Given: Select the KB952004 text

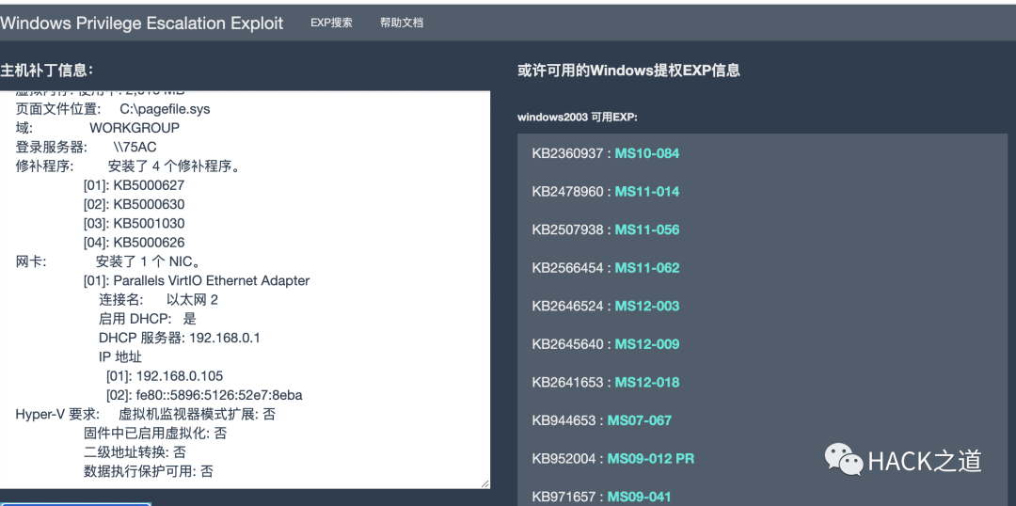Looking at the screenshot, I should coord(564,459).
